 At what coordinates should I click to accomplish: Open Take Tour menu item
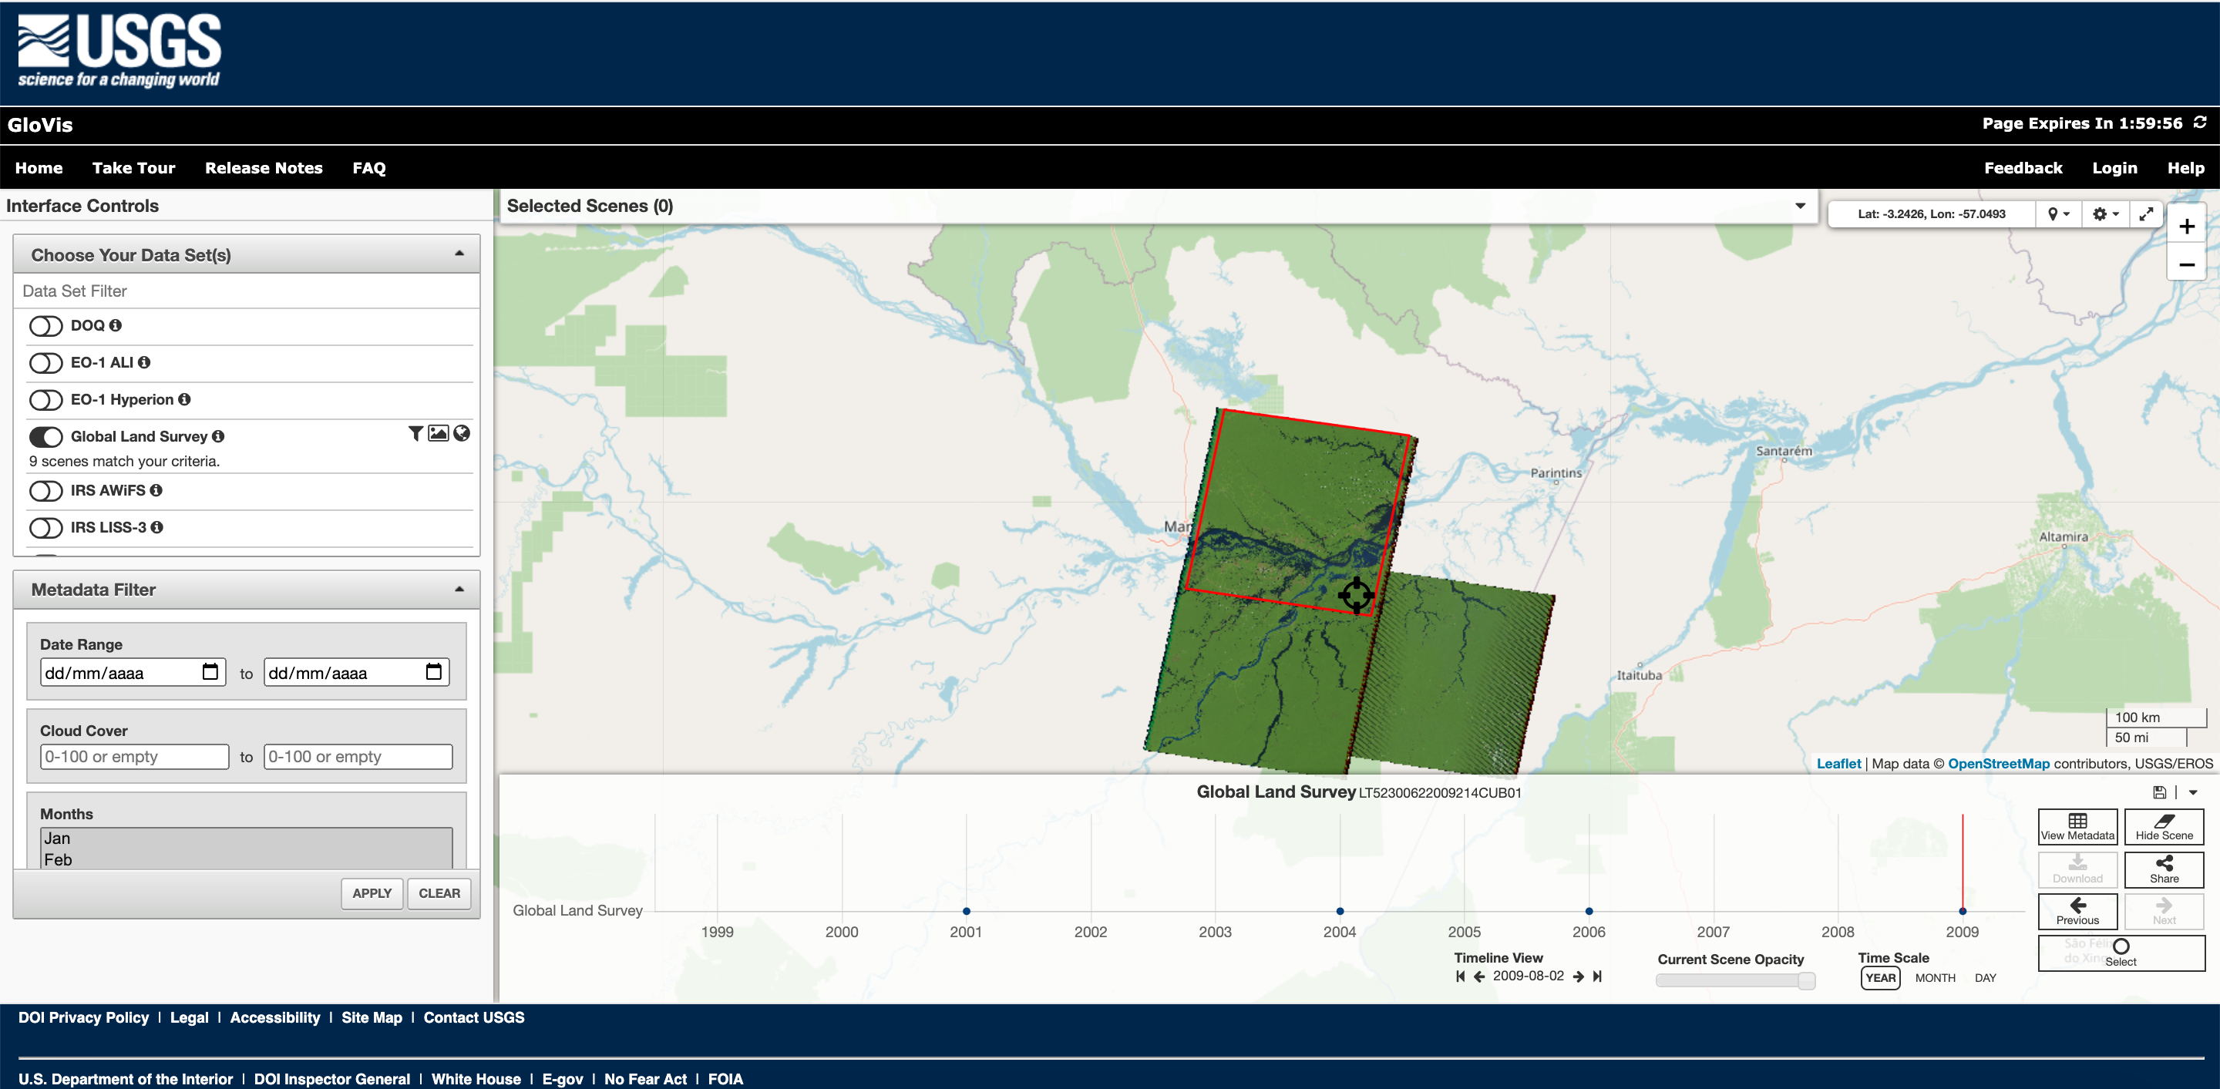(133, 168)
